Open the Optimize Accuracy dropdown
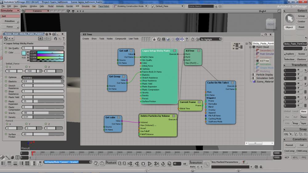 point(43,77)
